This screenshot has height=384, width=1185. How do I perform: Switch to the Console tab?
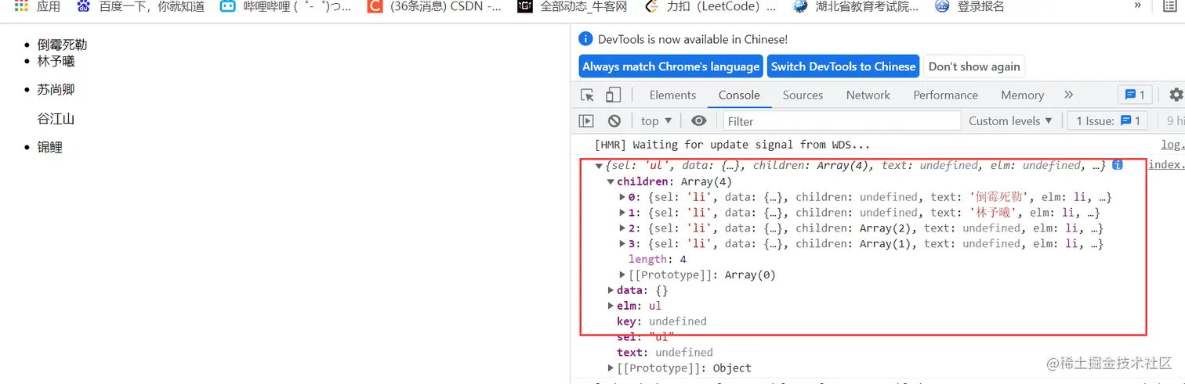tap(739, 95)
